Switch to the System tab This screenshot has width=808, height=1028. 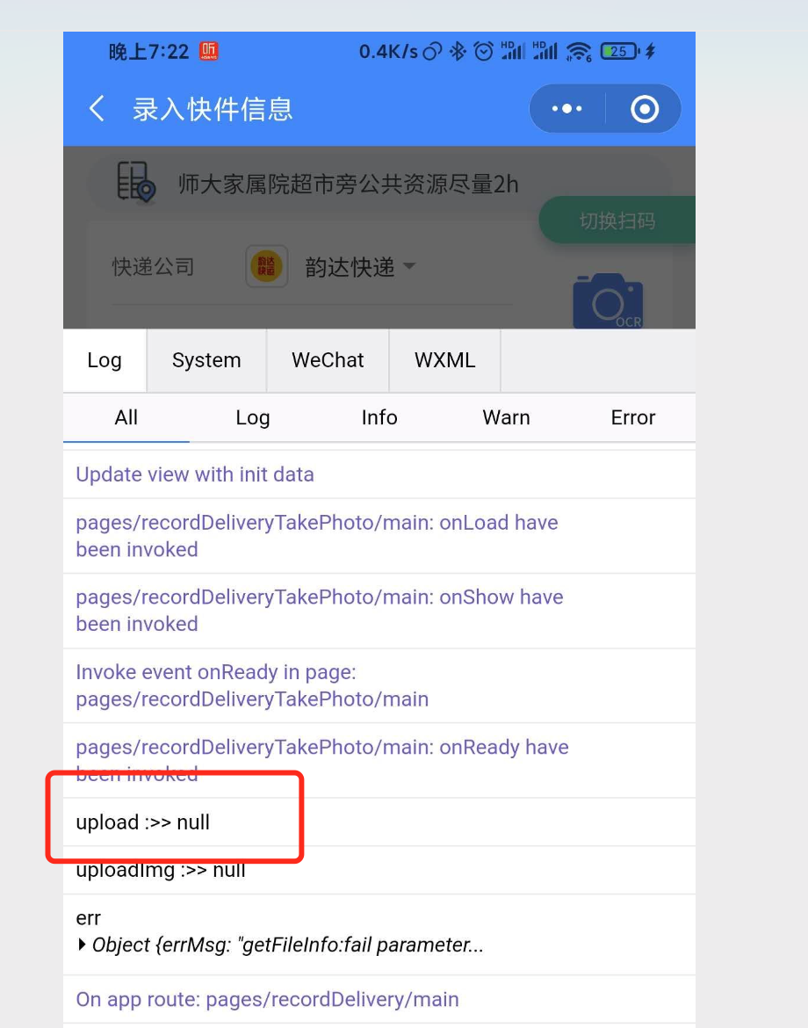pyautogui.click(x=206, y=360)
